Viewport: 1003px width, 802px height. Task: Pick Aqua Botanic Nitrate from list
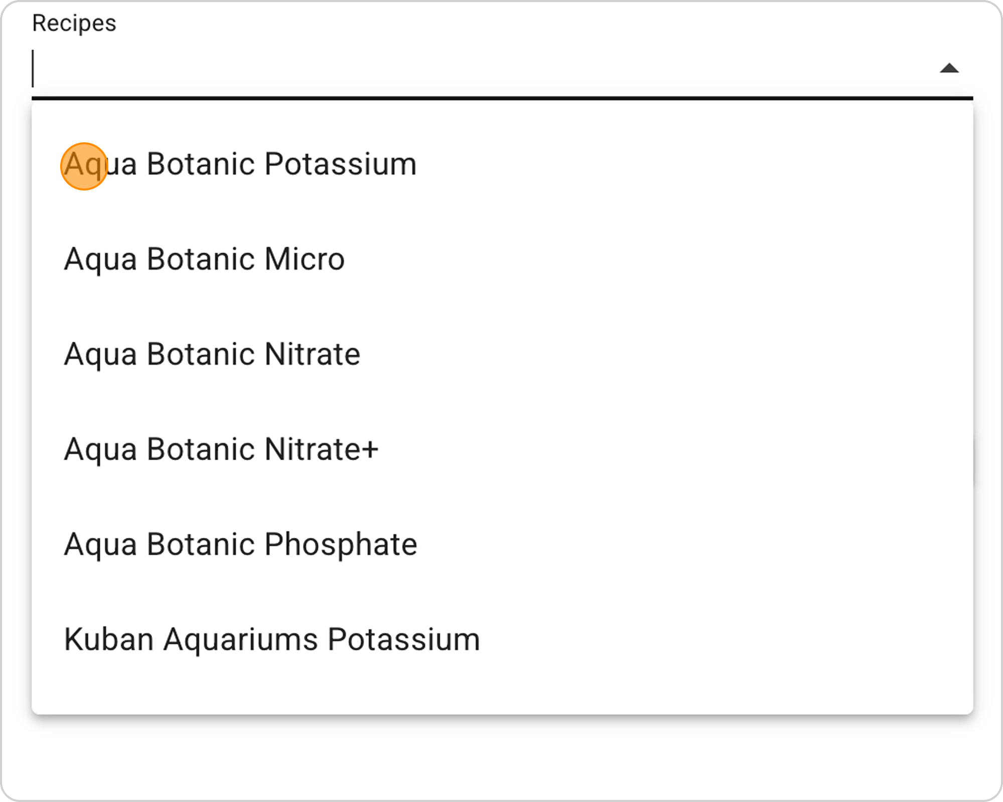click(212, 354)
